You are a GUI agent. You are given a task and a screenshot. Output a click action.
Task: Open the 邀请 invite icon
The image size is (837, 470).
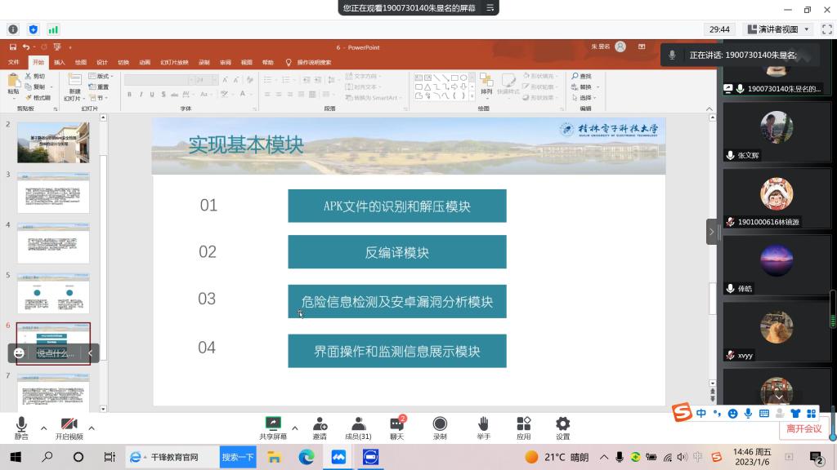pos(320,428)
